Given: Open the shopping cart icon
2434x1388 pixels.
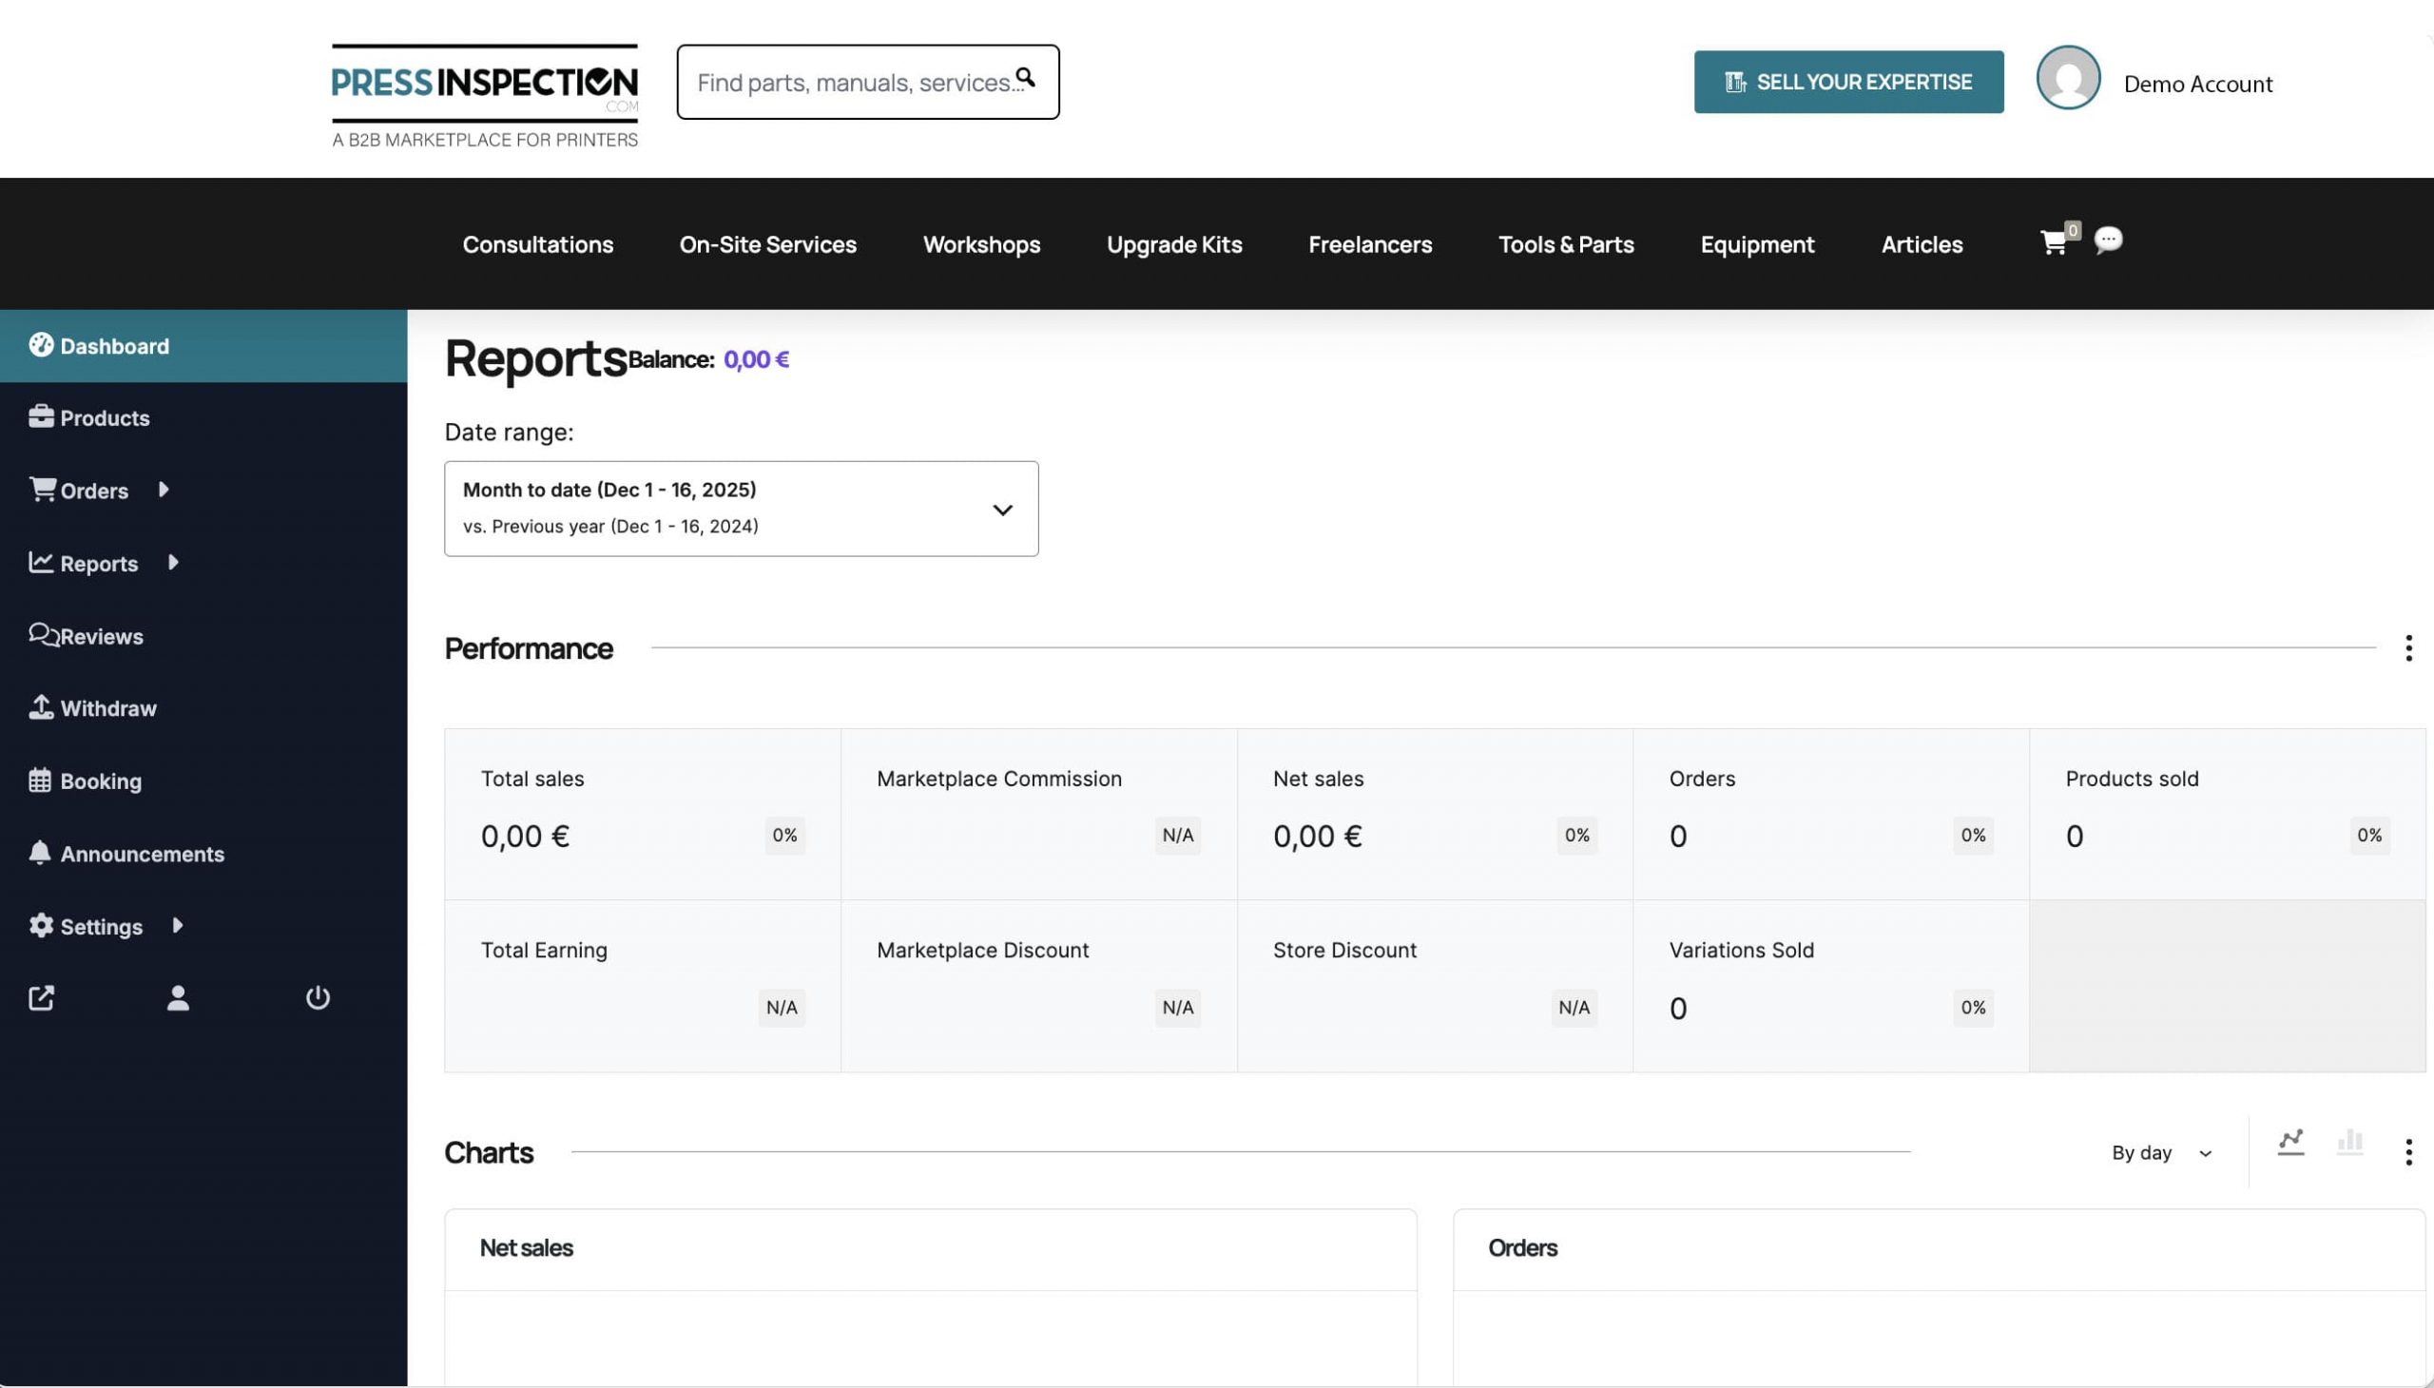Looking at the screenshot, I should 2053,244.
